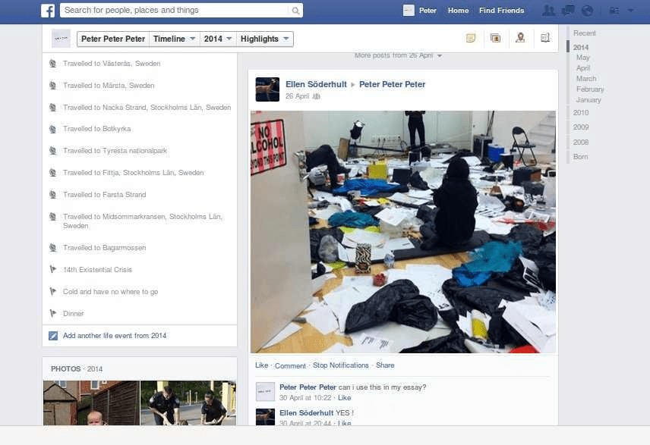Add another life event from 2014
The height and width of the screenshot is (445, 650).
tap(115, 335)
